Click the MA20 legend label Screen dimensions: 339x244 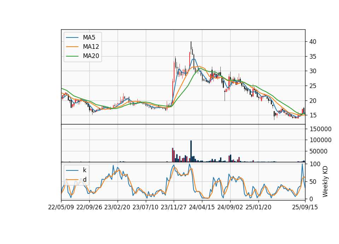point(91,56)
